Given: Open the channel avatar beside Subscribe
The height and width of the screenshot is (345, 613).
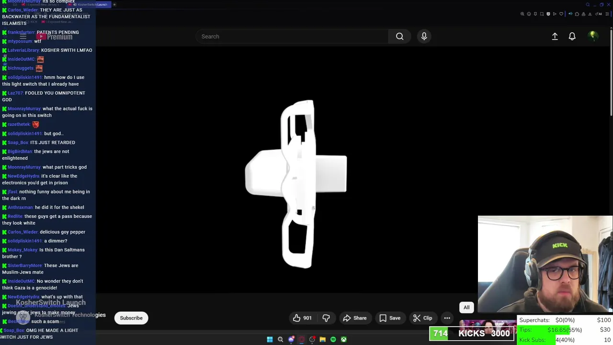Looking at the screenshot, I should [x=23, y=318].
